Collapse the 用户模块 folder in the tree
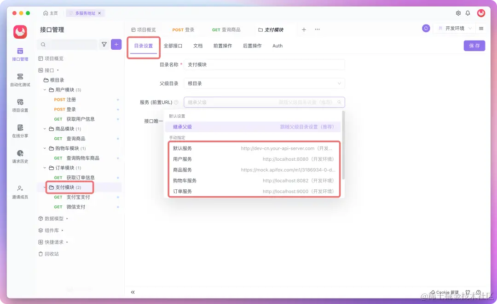 tap(44, 89)
